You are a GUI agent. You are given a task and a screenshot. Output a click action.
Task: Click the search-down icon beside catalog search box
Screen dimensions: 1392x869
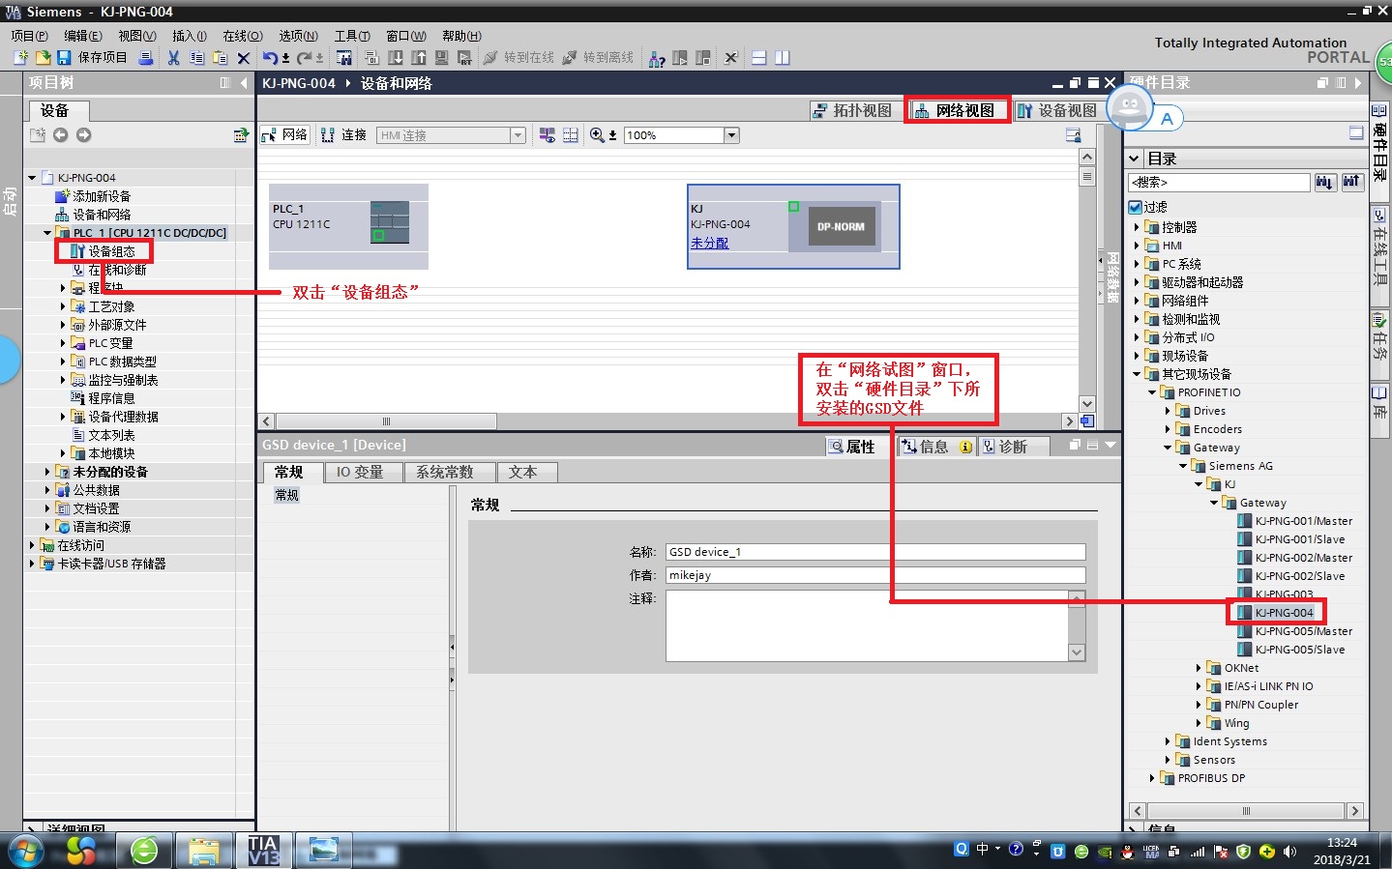1324,182
